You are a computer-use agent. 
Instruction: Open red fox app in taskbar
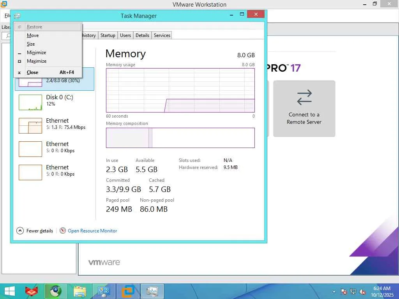pos(32,291)
